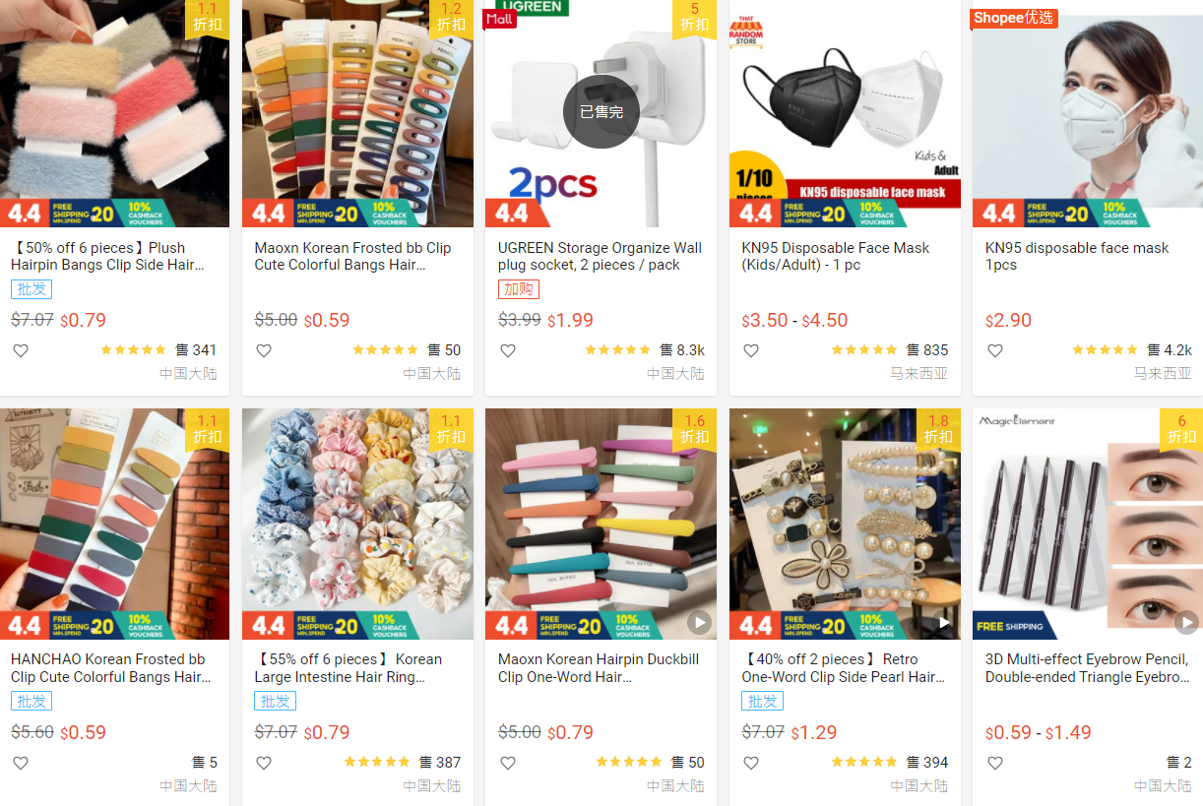
Task: Click the 批发 tag under Plush Hairpin
Action: (x=32, y=289)
